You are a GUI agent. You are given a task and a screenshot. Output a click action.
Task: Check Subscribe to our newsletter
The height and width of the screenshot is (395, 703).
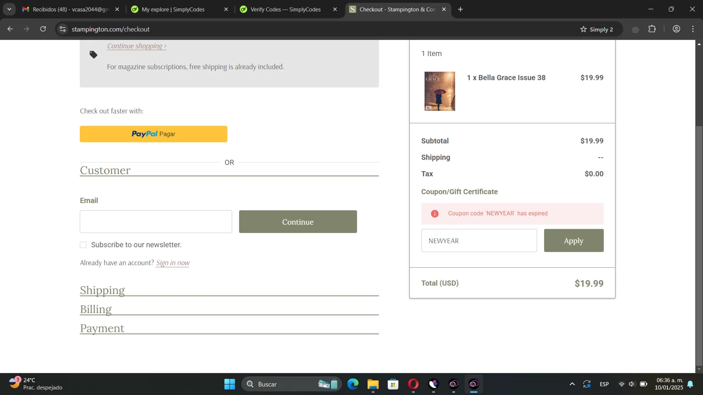[83, 245]
